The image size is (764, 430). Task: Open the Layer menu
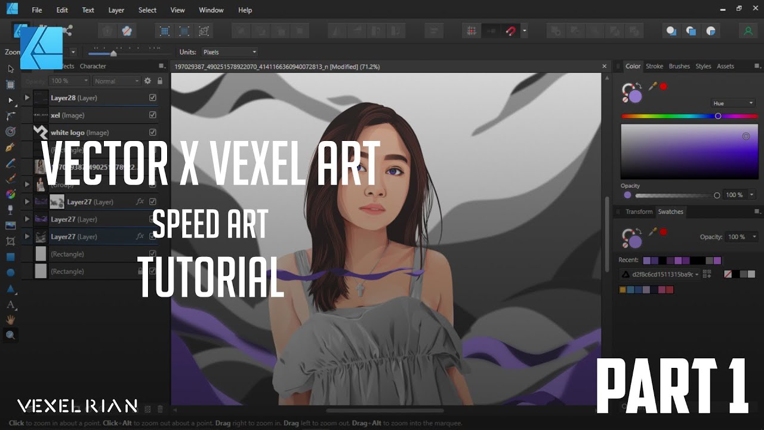coord(116,10)
